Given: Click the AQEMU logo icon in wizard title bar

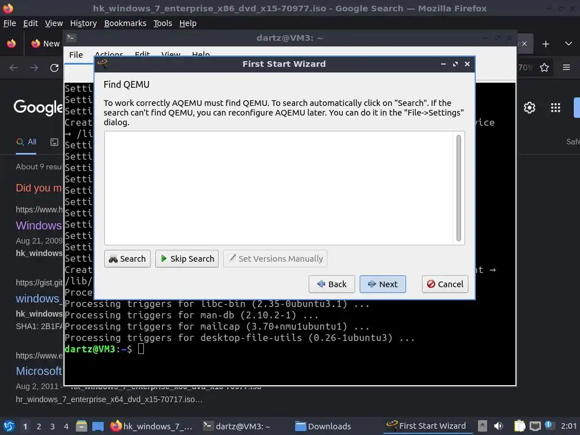Looking at the screenshot, I should tap(103, 63).
